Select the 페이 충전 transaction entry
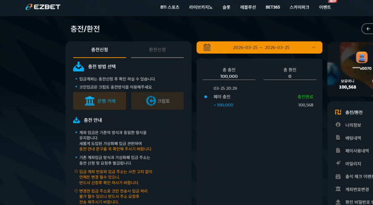This screenshot has height=205, width=373. (x=259, y=97)
